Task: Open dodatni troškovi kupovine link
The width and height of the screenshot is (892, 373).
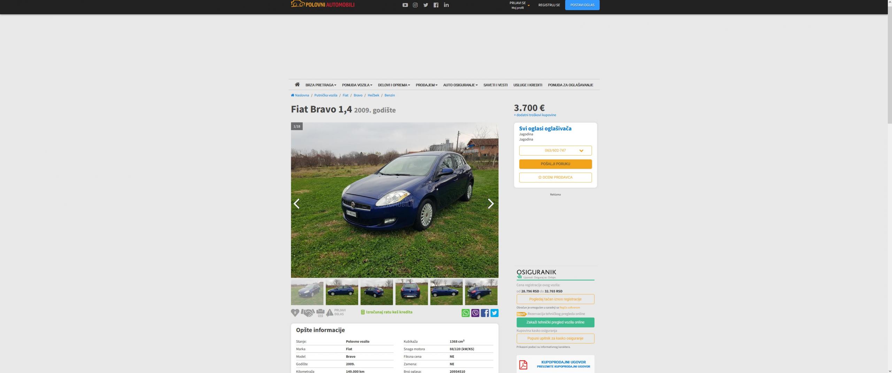Action: tap(535, 115)
